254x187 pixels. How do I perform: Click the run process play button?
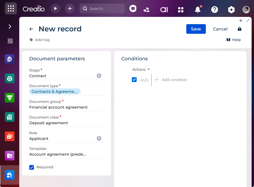pyautogui.click(x=55, y=8)
